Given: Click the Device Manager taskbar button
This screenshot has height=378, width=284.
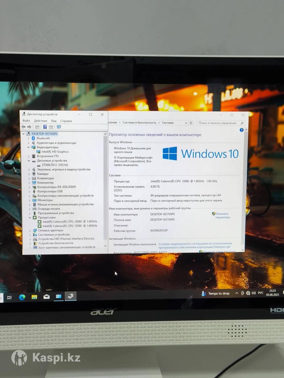Looking at the screenshot, I should pyautogui.click(x=70, y=296).
